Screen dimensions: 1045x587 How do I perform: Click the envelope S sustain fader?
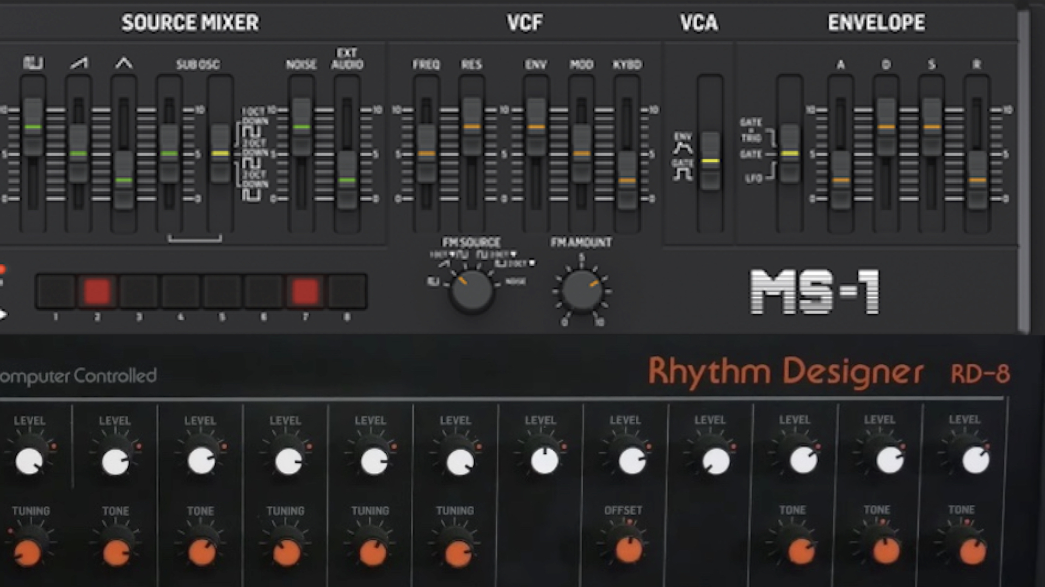click(x=932, y=127)
